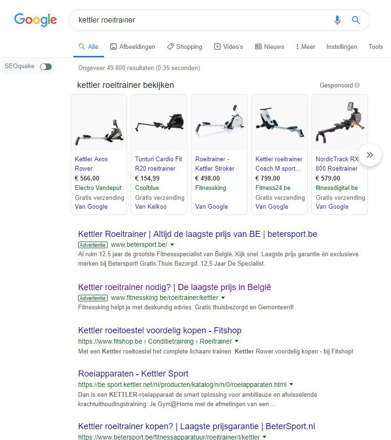This screenshot has height=440, width=391.
Task: Click the Google logo
Action: pos(35,20)
